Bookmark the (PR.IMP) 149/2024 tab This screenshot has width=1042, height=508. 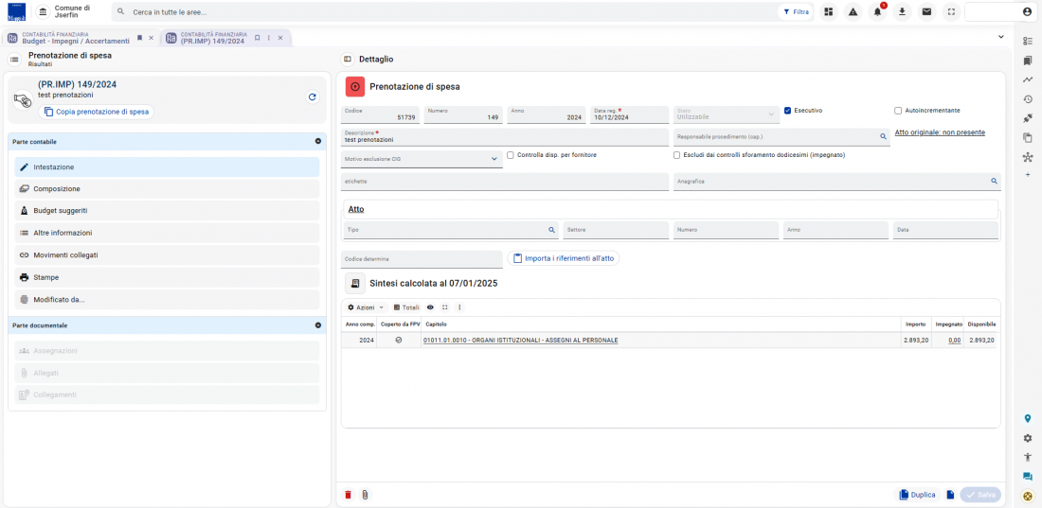point(257,38)
